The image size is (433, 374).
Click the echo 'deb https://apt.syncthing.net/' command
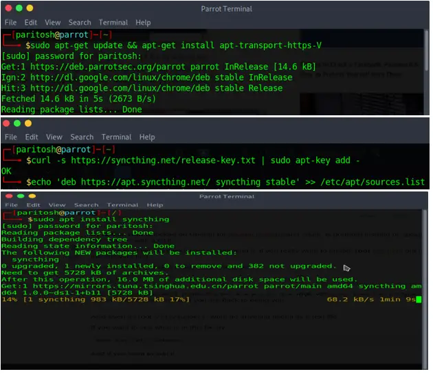pyautogui.click(x=225, y=182)
